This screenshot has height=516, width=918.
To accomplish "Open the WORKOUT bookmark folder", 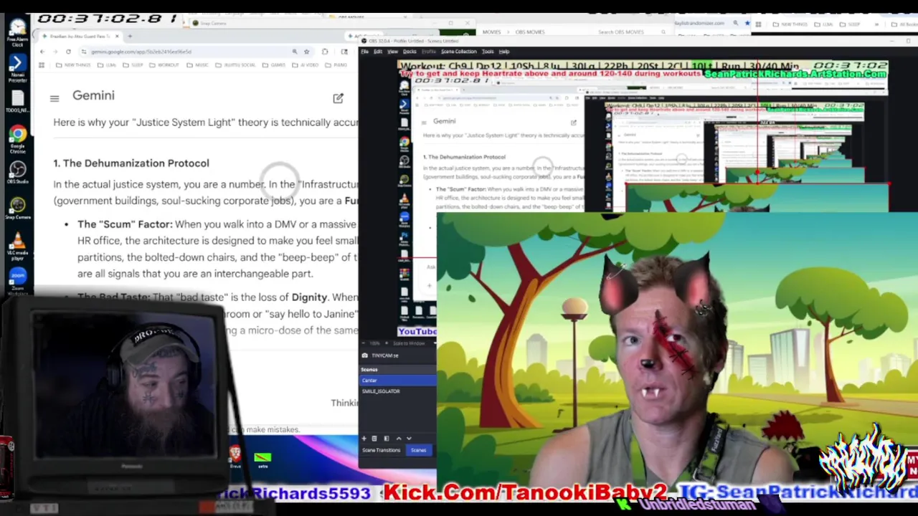I will 164,64.
